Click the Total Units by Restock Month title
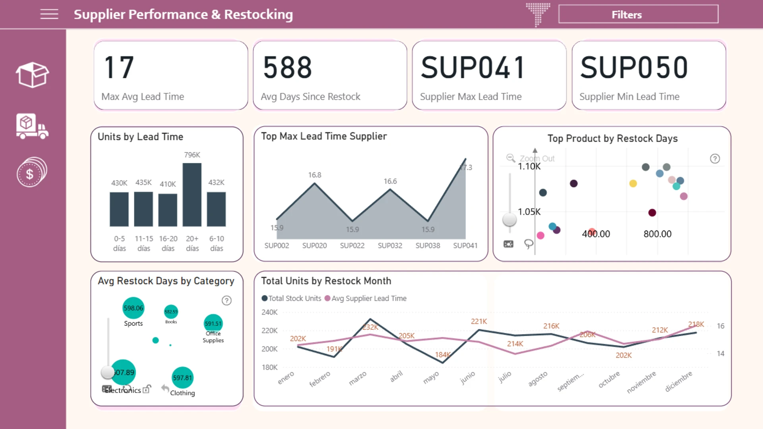The width and height of the screenshot is (763, 429). [326, 281]
